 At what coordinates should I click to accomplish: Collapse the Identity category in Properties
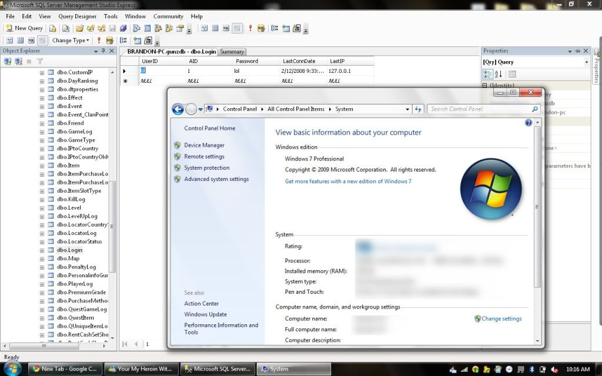pyautogui.click(x=485, y=85)
